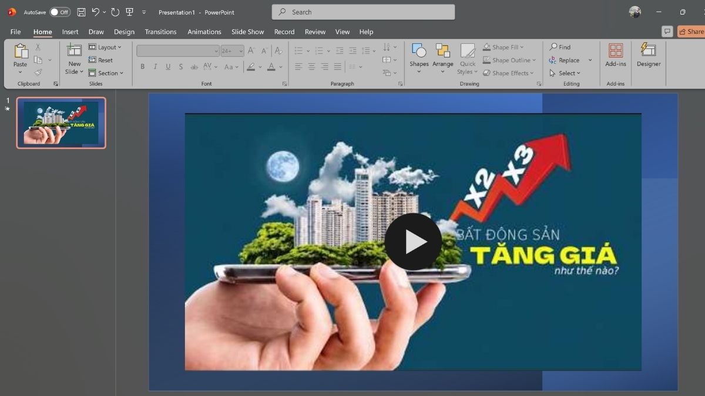Click the Reset slide button
Image resolution: width=705 pixels, height=396 pixels.
pyautogui.click(x=100, y=60)
